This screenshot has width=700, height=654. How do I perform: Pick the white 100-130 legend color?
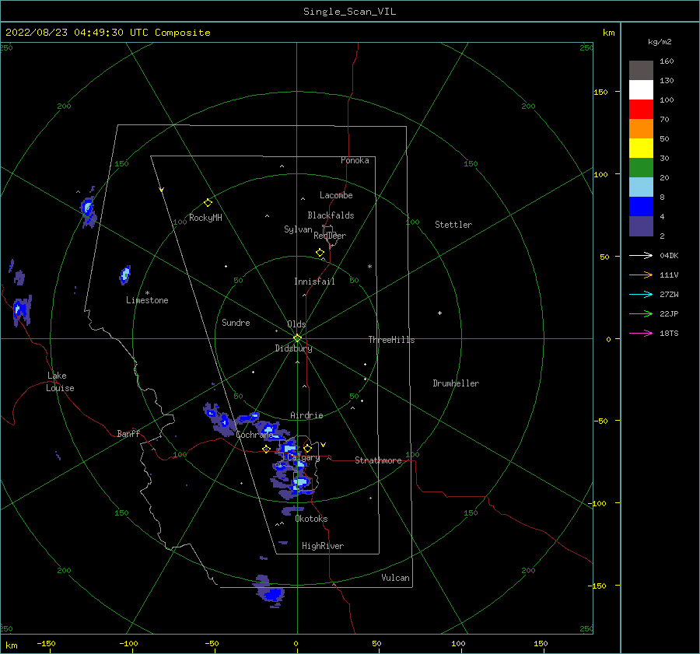click(641, 89)
